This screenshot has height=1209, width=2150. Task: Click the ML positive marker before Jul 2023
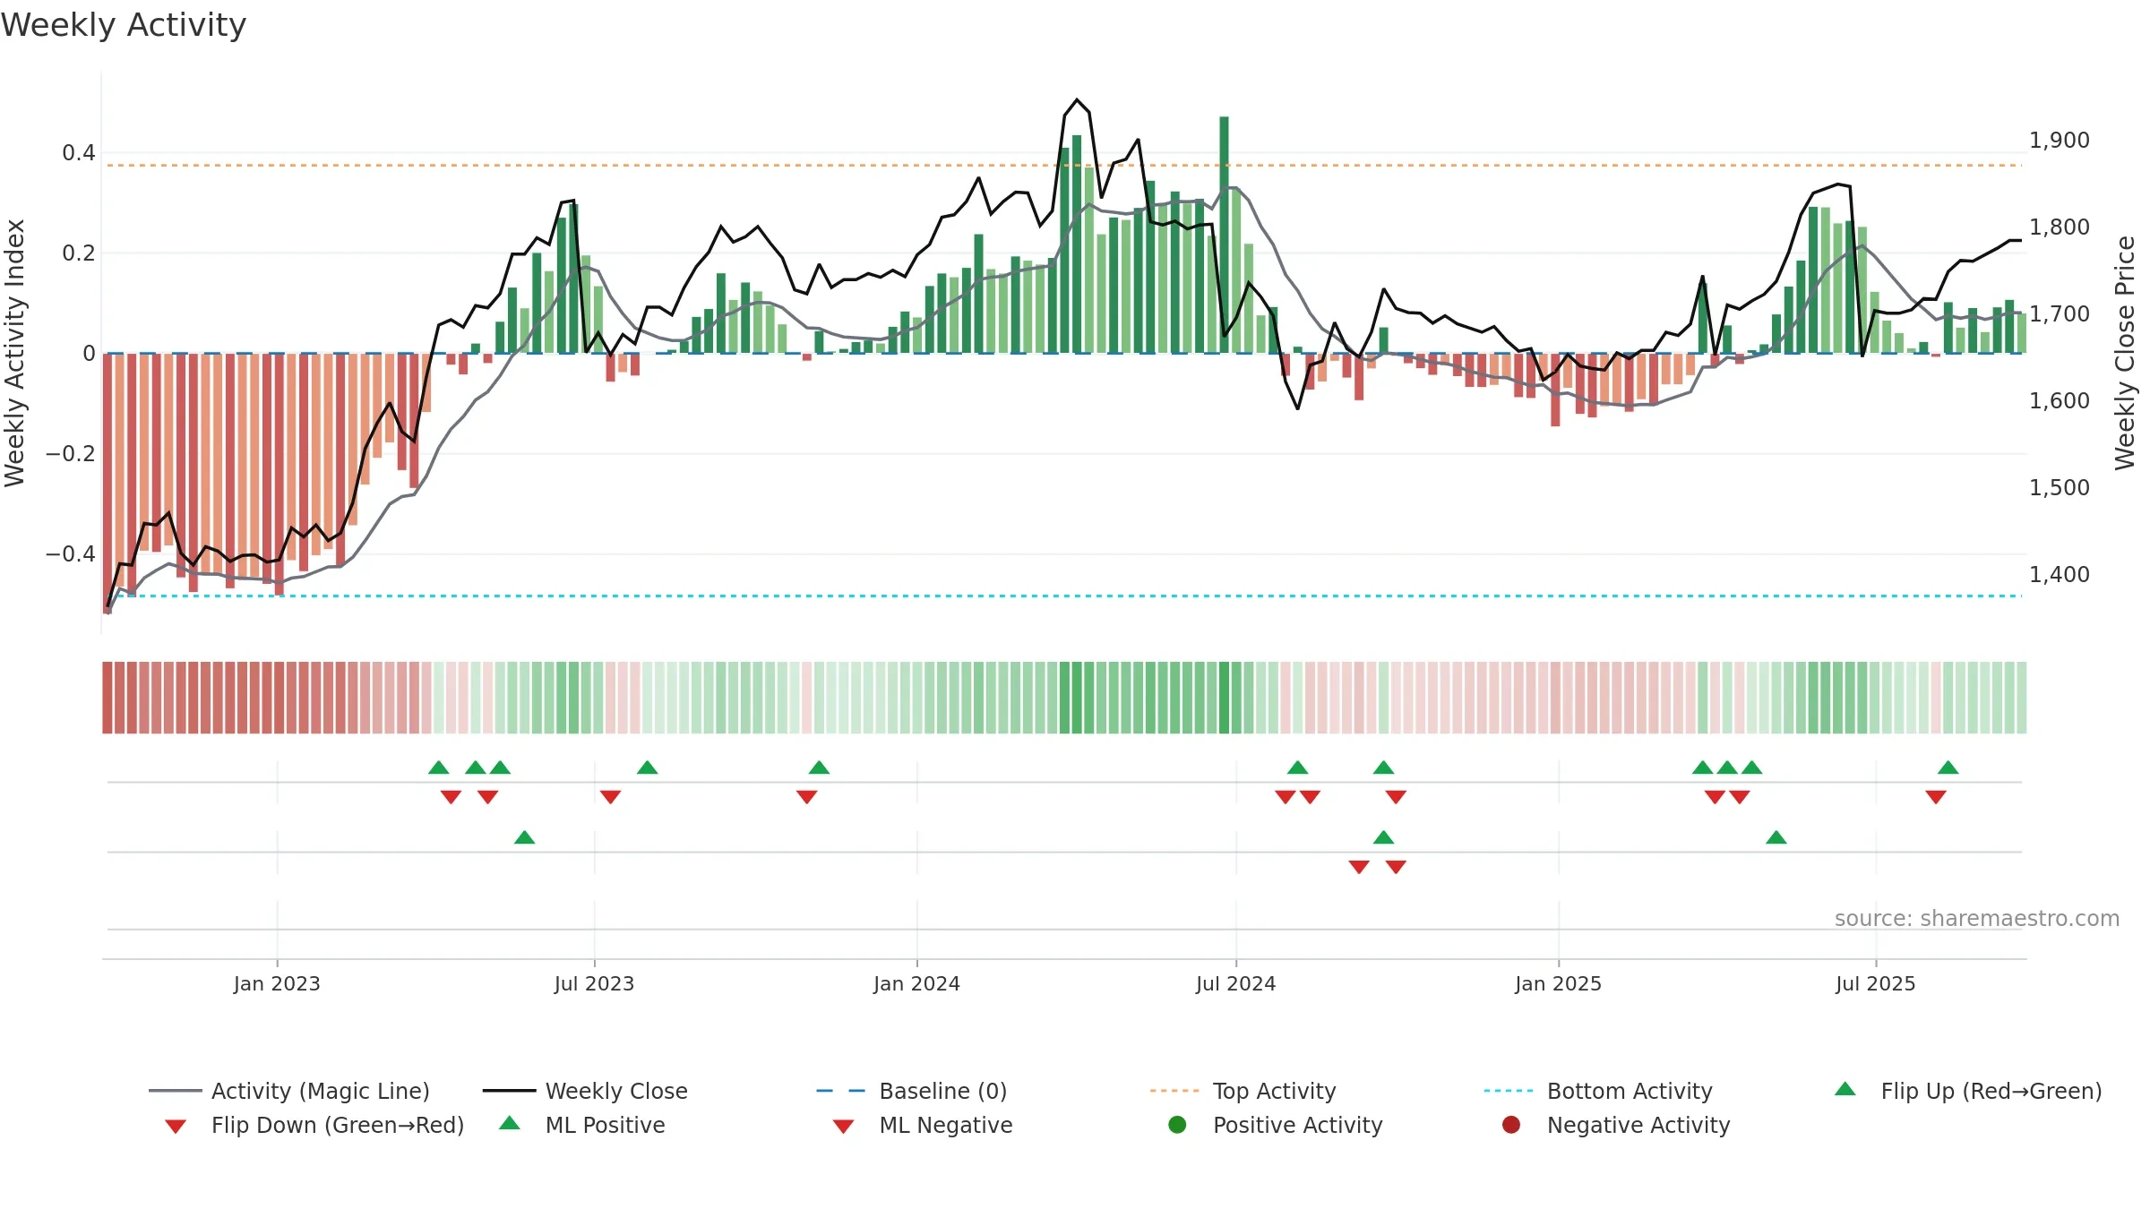[525, 837]
